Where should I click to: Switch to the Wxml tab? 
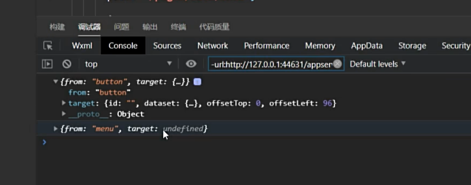click(82, 46)
